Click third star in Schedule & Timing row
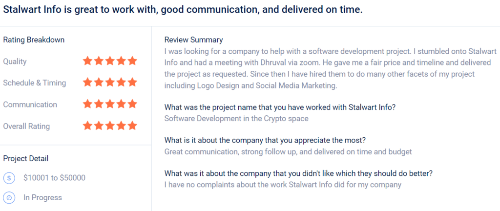This screenshot has height=211, width=500. 110,83
